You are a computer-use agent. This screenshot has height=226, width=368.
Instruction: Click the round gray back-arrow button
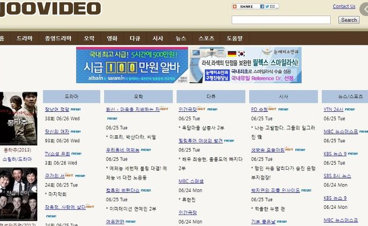point(365,9)
